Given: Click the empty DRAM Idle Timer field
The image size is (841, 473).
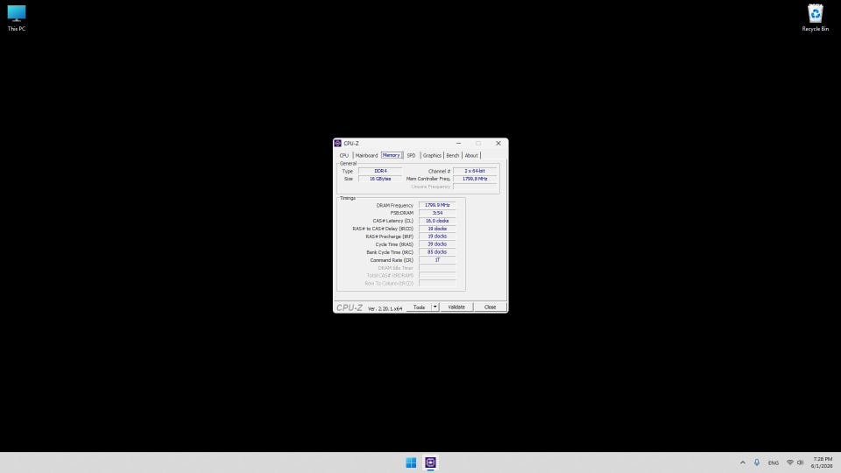Looking at the screenshot, I should tap(437, 268).
